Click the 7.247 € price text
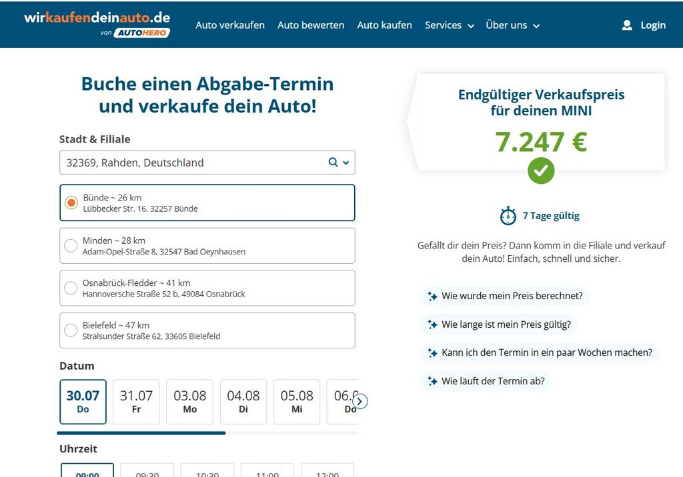Screen dimensions: 683x477 [541, 142]
